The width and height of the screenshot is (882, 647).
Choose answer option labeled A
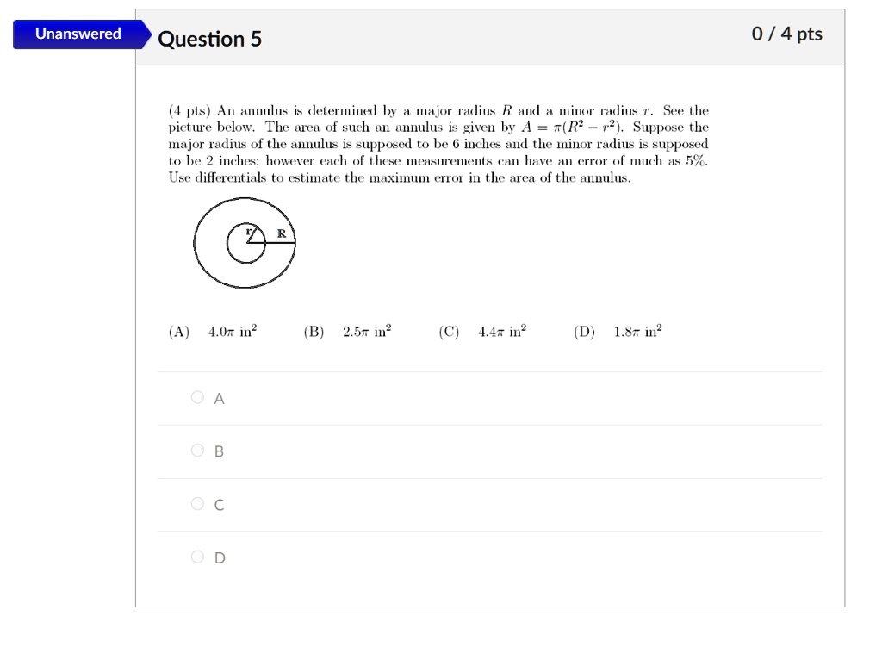(218, 398)
